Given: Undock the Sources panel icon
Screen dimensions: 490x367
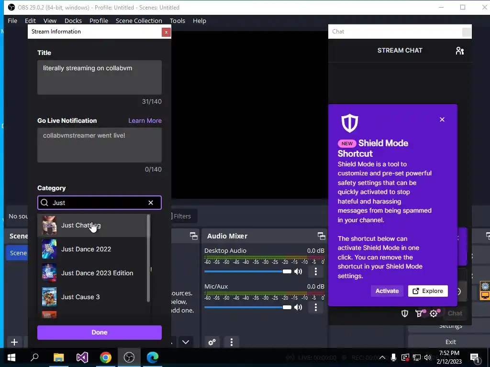Looking at the screenshot, I should pos(194,236).
